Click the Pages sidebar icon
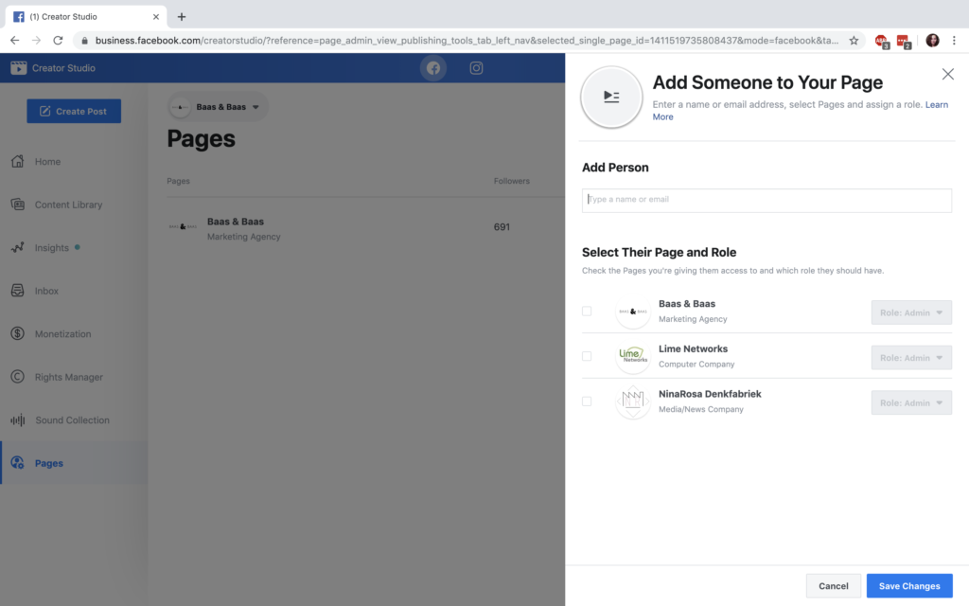Image resolution: width=969 pixels, height=606 pixels. pos(17,462)
